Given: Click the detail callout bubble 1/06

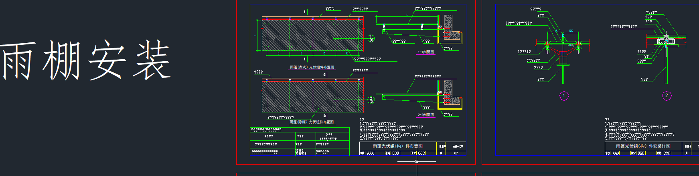Looking at the screenshot, I should pos(371,39).
